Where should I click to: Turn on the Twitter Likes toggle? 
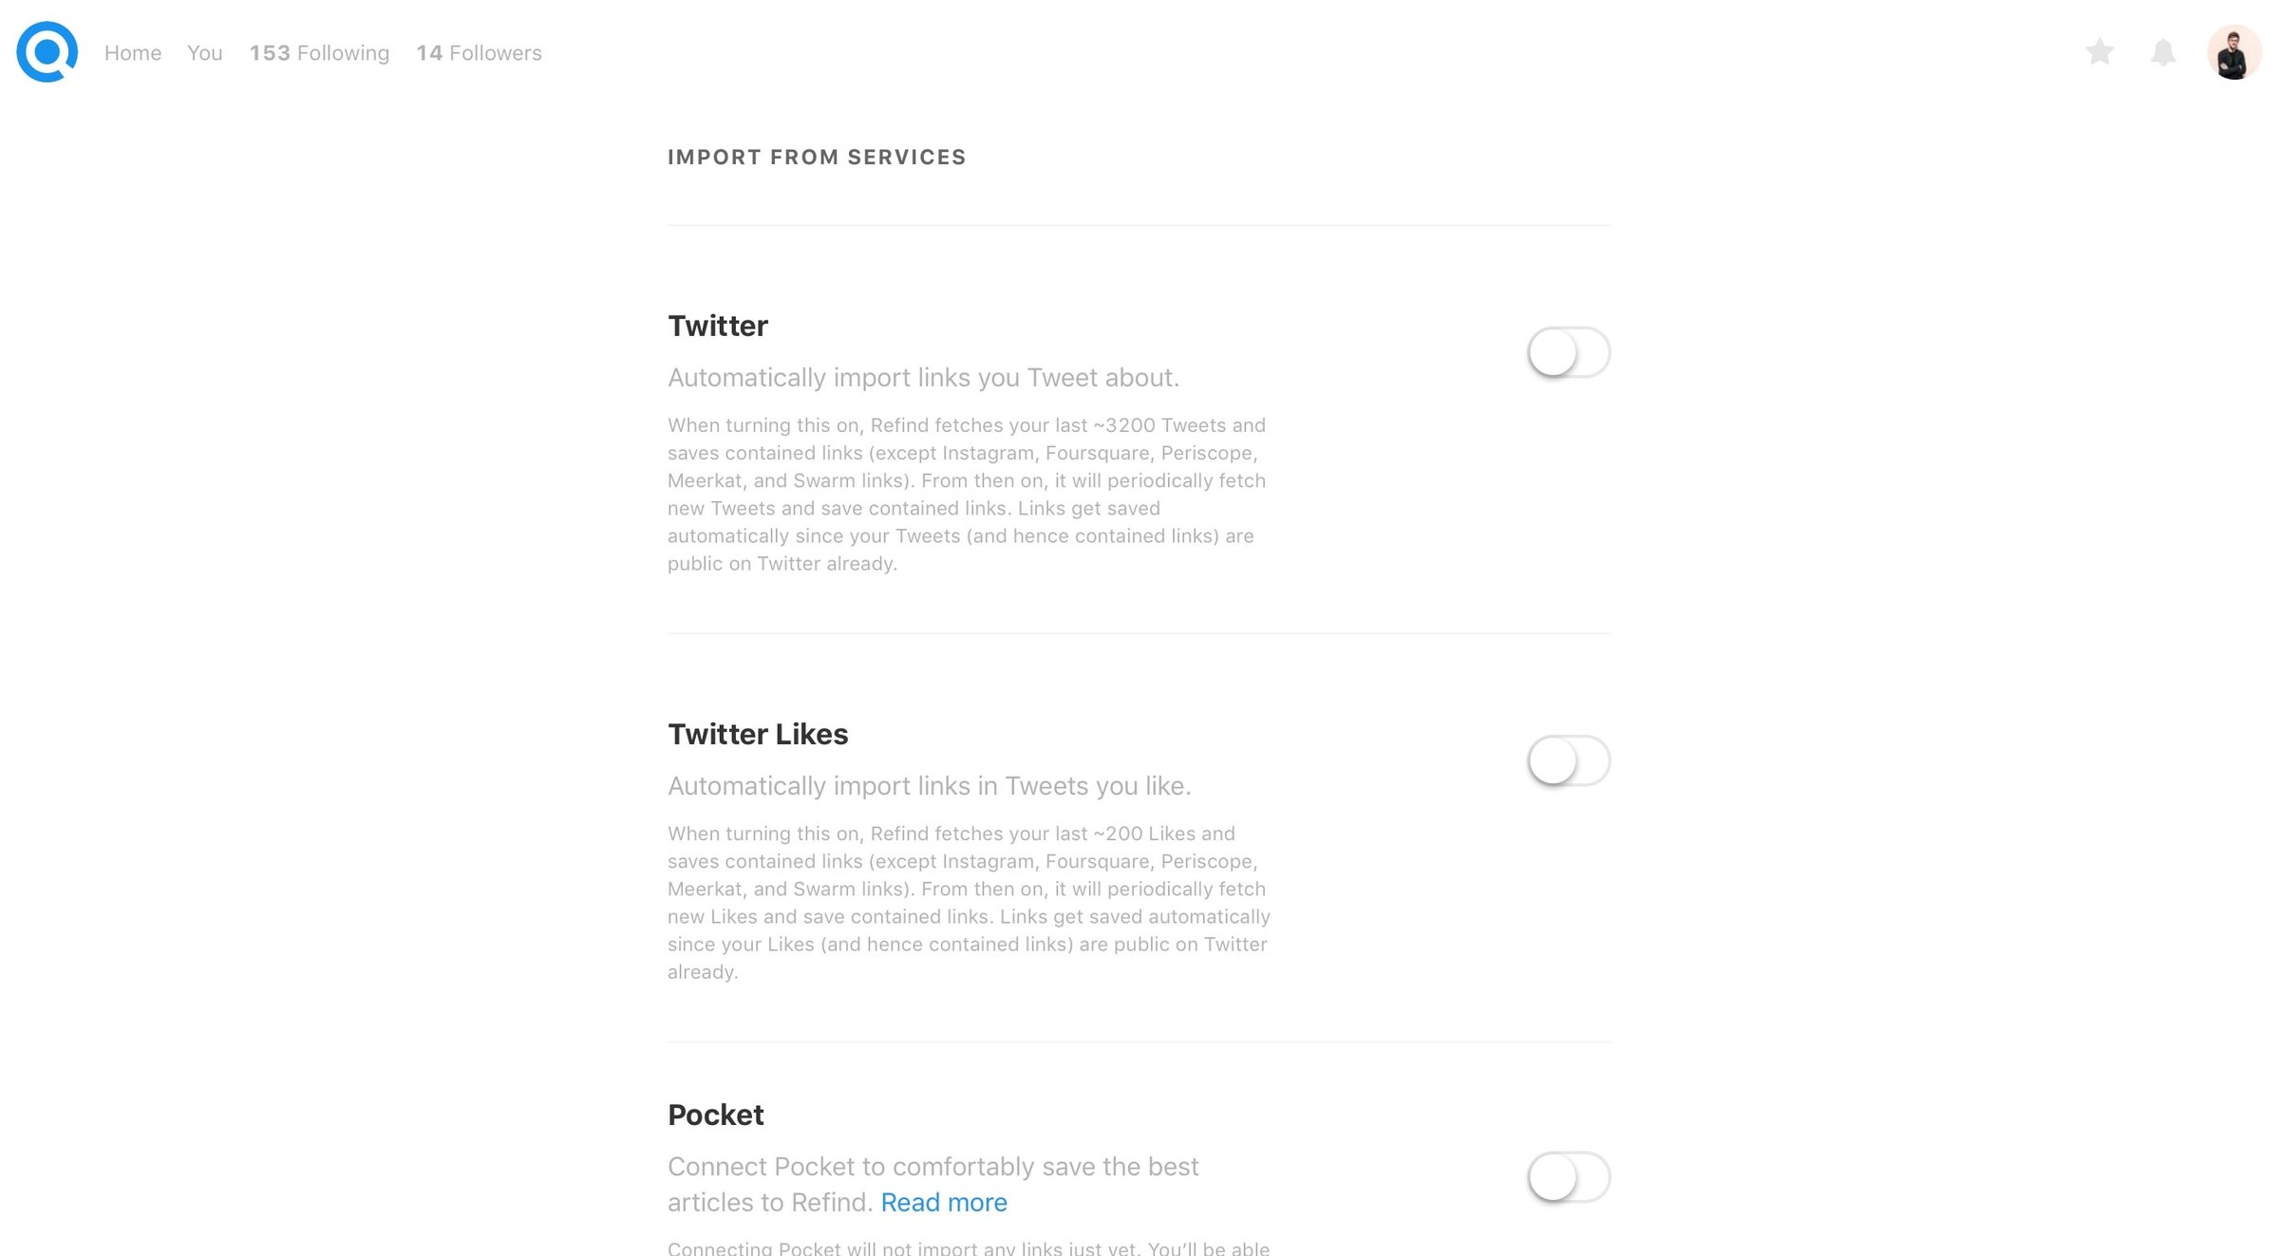pyautogui.click(x=1569, y=760)
